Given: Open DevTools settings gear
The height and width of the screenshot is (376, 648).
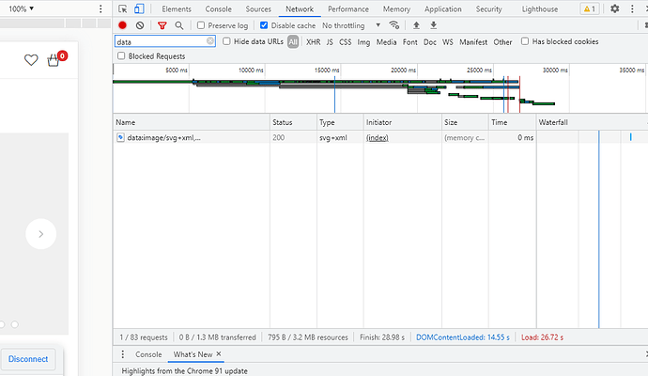Looking at the screenshot, I should [x=615, y=8].
